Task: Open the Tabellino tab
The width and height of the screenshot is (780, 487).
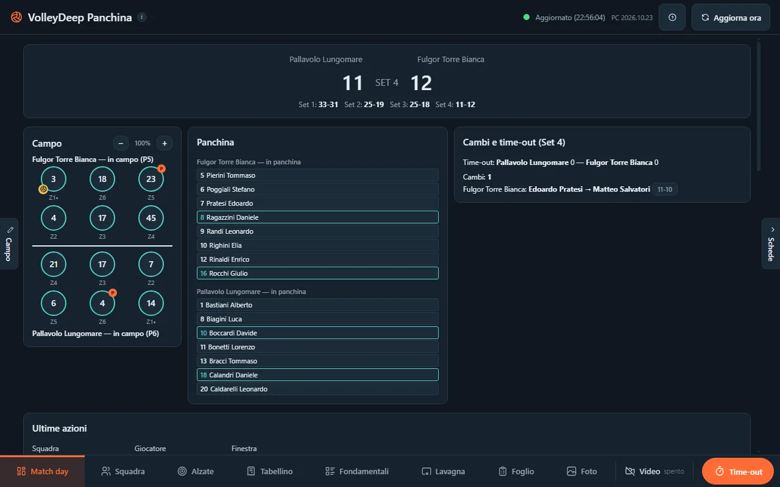Action: coord(270,471)
